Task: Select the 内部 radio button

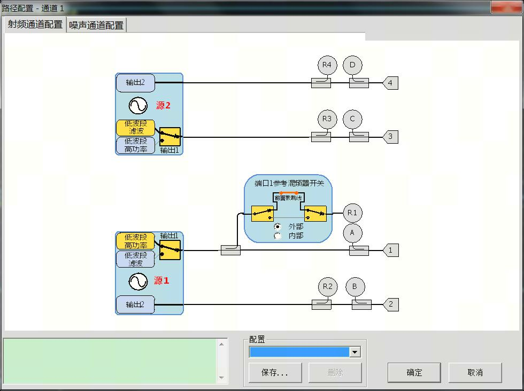Action: click(278, 236)
